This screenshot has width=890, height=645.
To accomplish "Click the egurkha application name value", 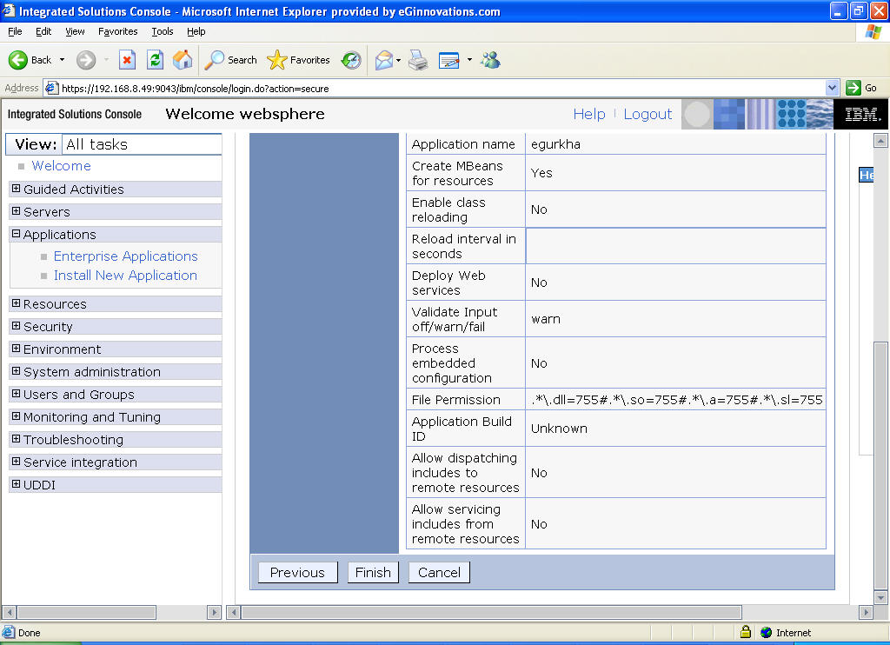I will [x=555, y=144].
